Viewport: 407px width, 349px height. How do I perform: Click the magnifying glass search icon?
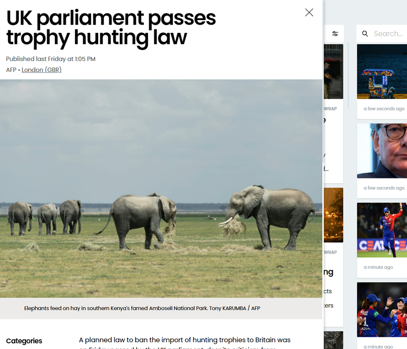(x=365, y=34)
